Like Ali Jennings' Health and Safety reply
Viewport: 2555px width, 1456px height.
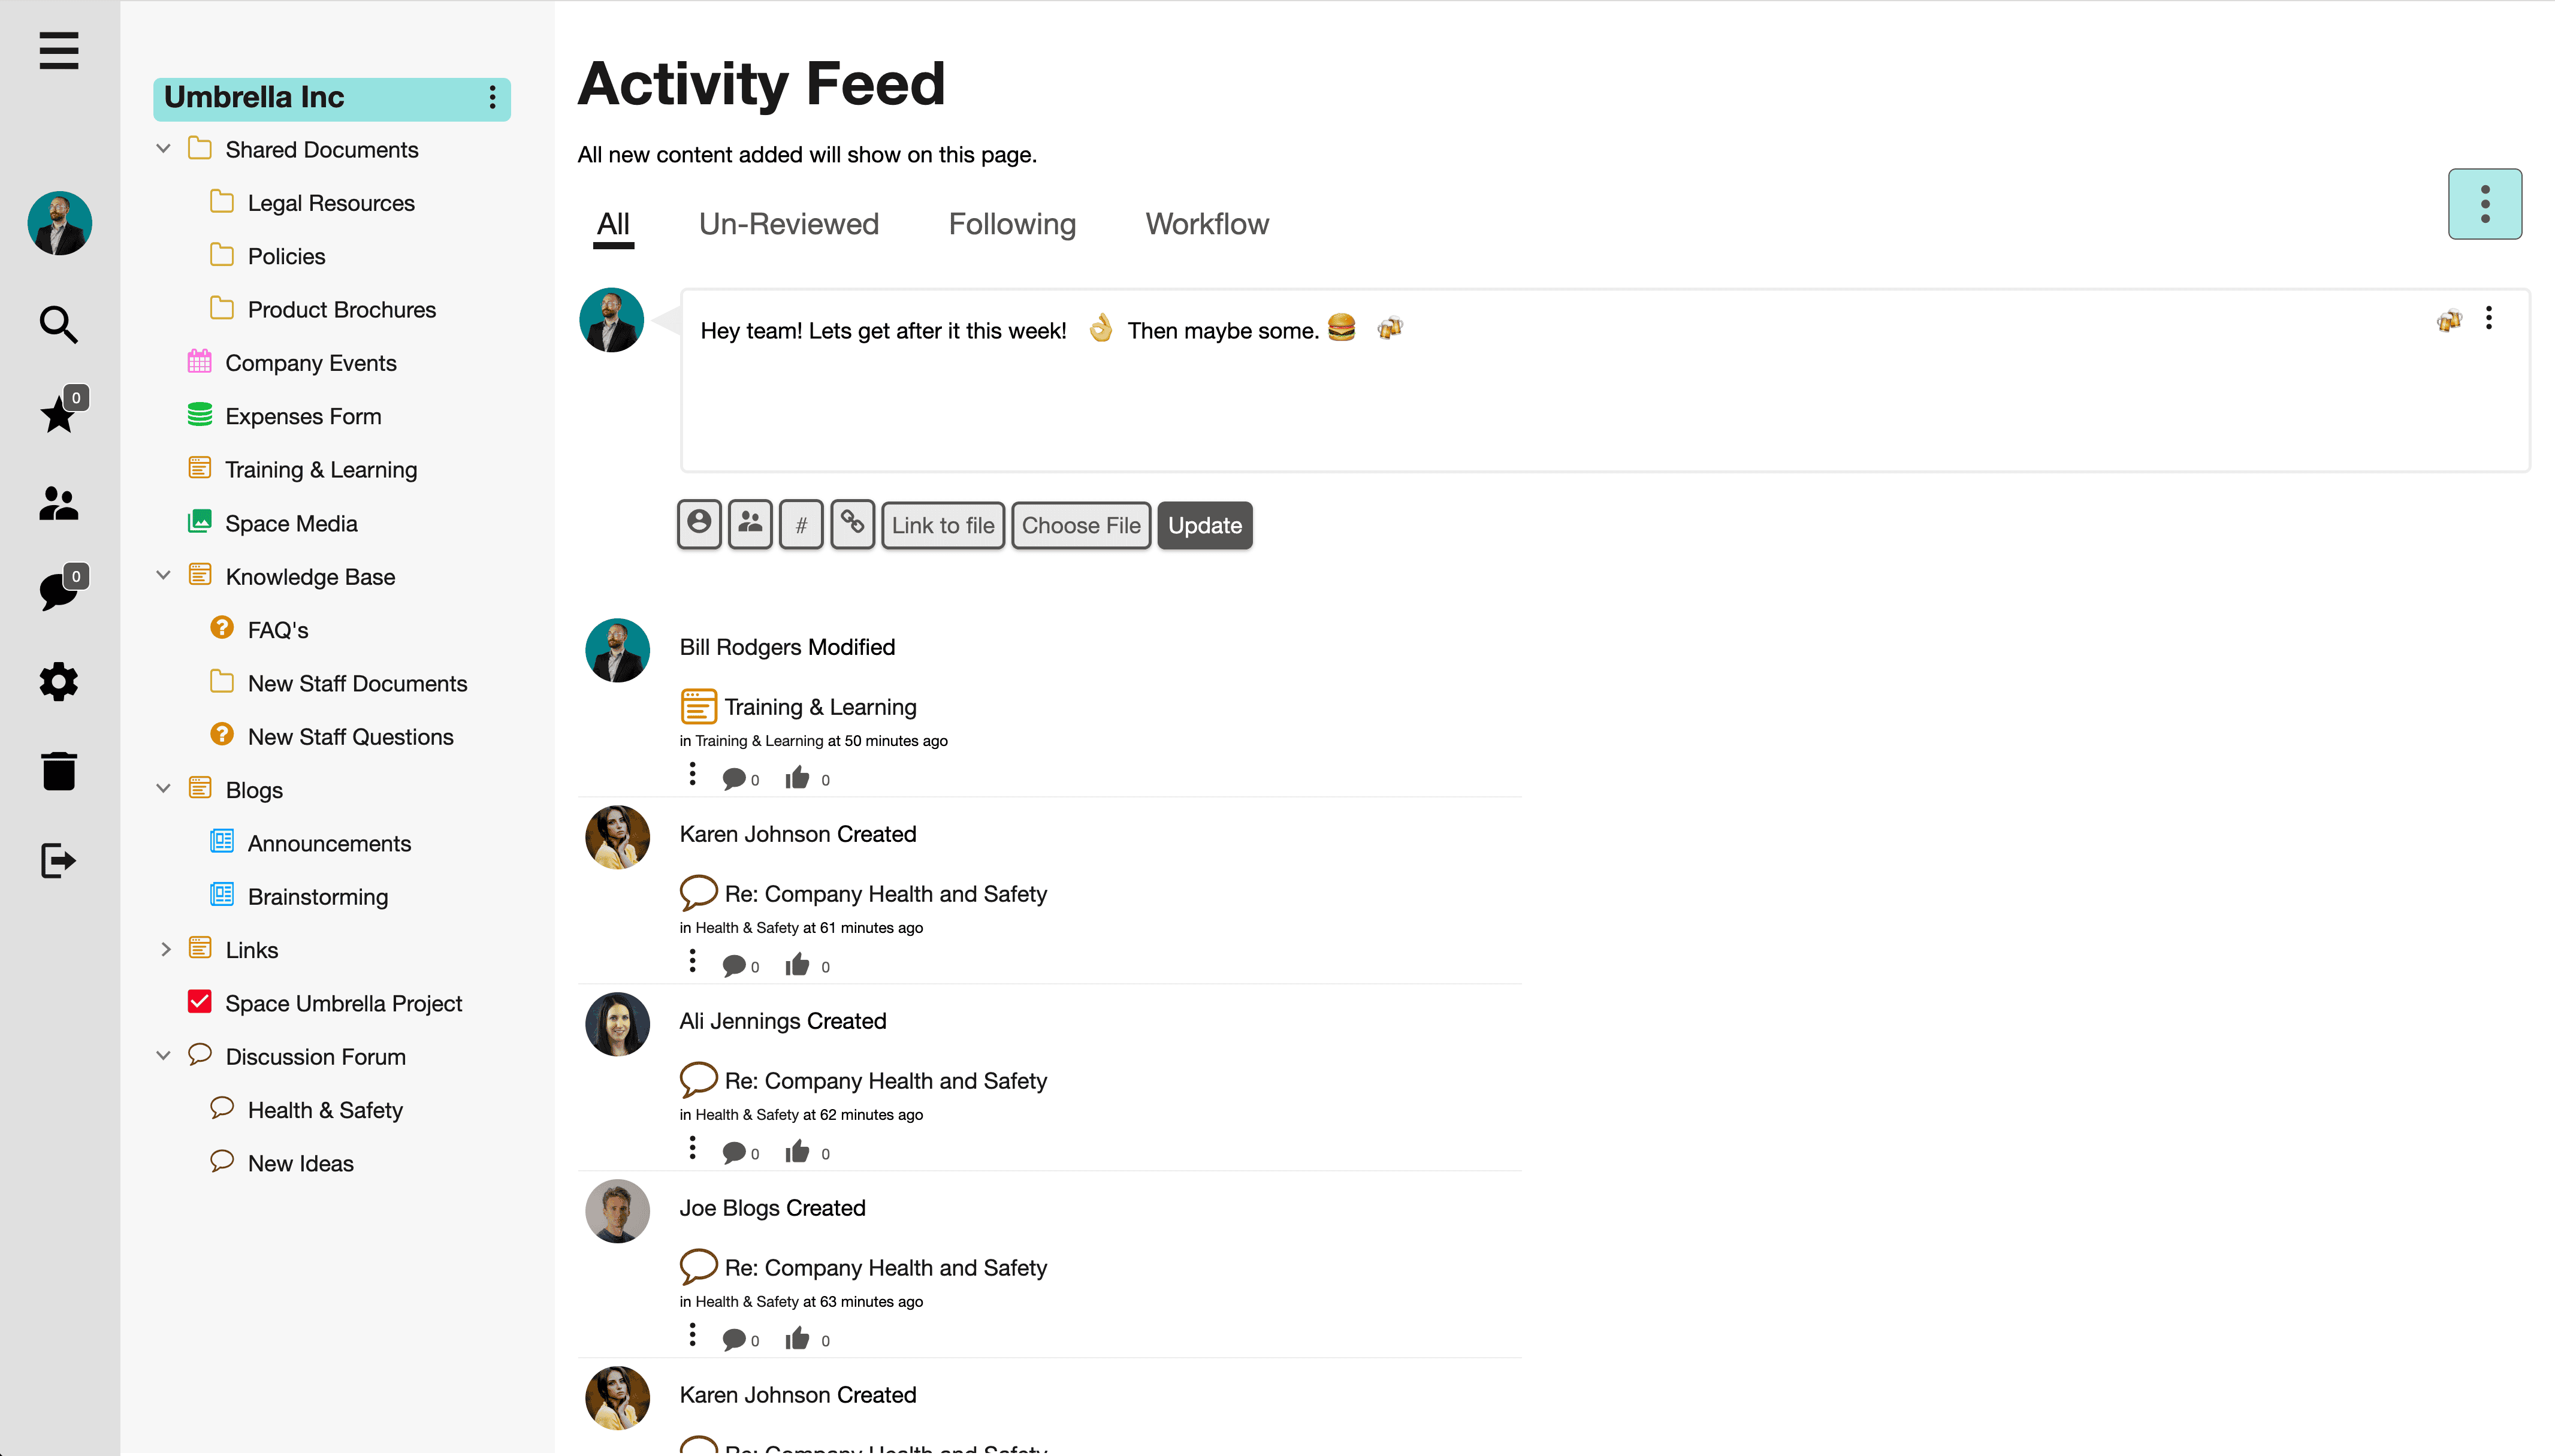tap(797, 1151)
